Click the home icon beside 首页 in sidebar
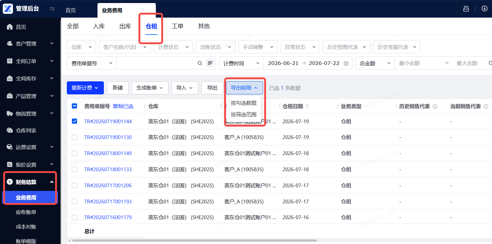The height and width of the screenshot is (244, 492). click(10, 27)
